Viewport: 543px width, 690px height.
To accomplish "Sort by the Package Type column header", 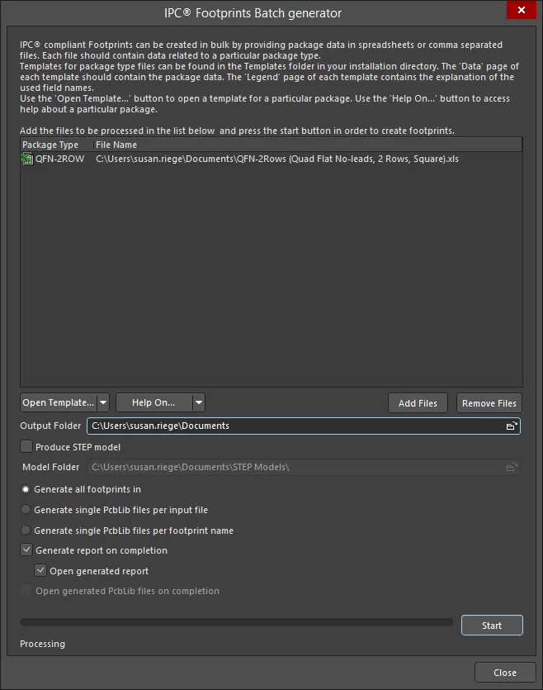I will pos(57,145).
